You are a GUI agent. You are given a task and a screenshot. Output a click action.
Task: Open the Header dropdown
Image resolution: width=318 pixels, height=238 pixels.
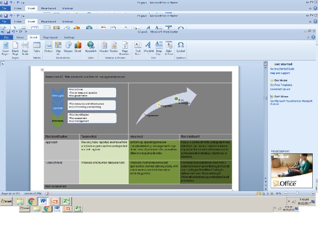(104, 48)
